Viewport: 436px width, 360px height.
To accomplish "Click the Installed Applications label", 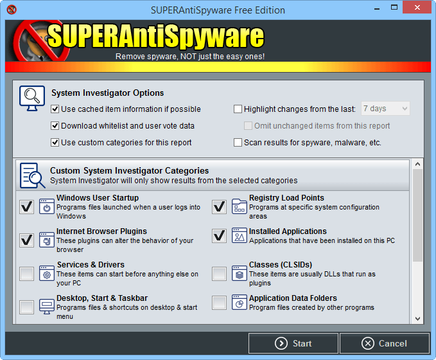I will (x=288, y=231).
